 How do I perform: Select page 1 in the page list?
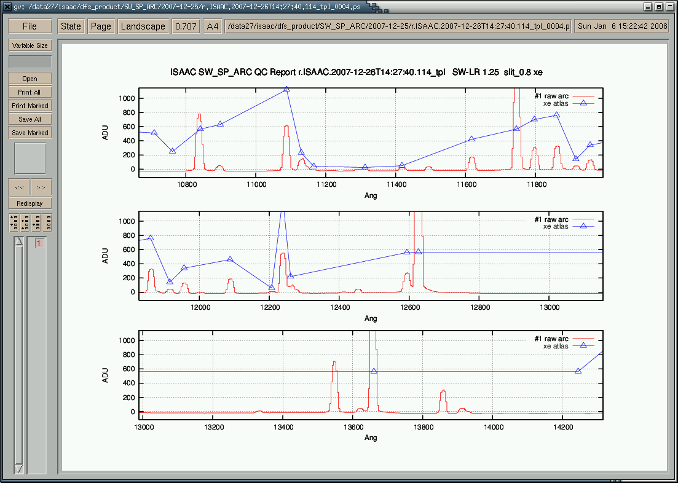pyautogui.click(x=39, y=244)
